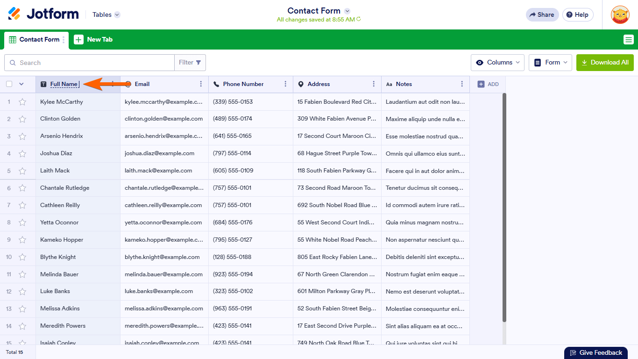Open Address column three-dot menu
Image resolution: width=638 pixels, height=359 pixels.
pyautogui.click(x=374, y=84)
